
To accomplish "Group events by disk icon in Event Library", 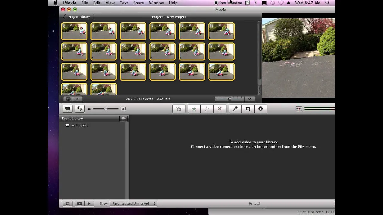I will pos(123,119).
